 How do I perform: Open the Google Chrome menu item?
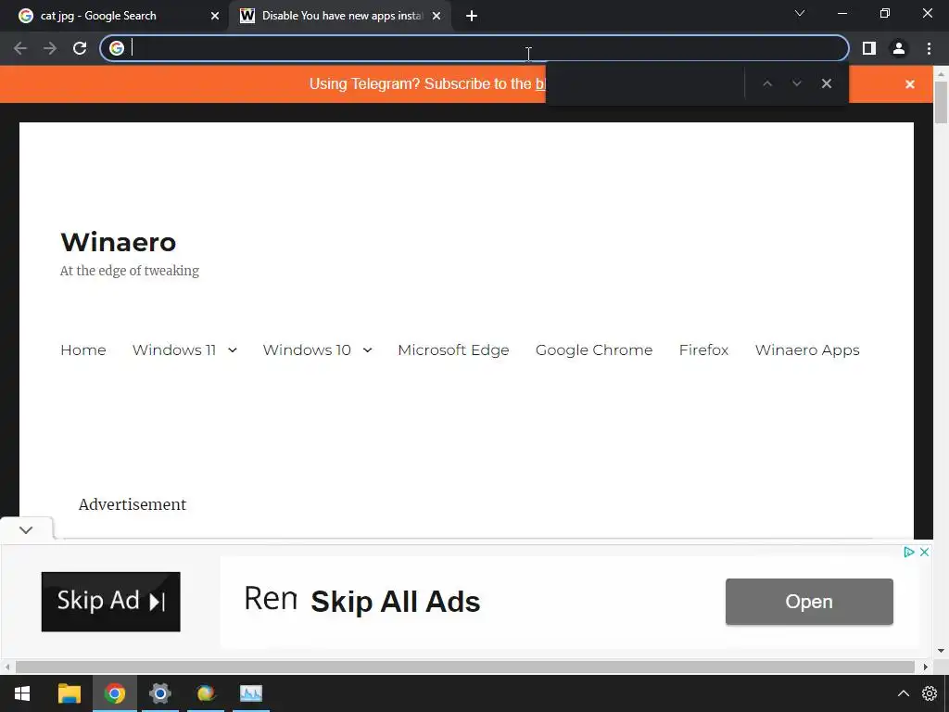tap(594, 350)
